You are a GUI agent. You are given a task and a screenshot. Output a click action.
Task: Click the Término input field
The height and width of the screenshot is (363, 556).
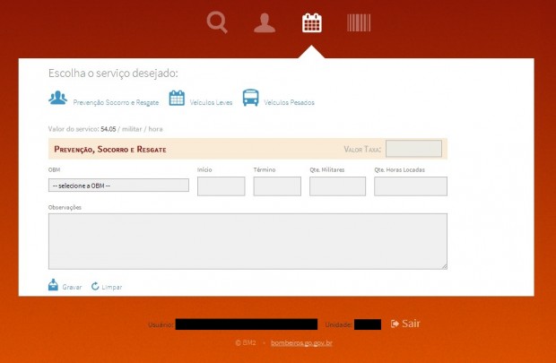click(276, 186)
